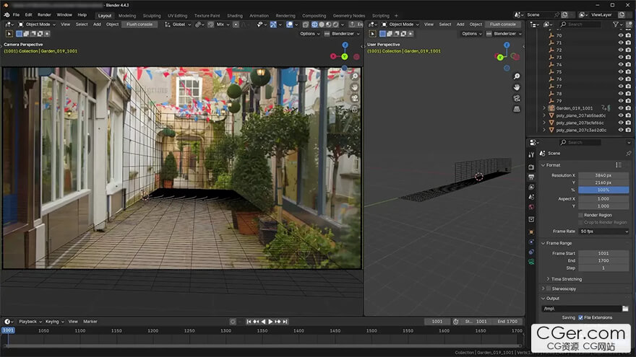Toggle use preview range clock icon
This screenshot has width=636, height=357.
456,322
